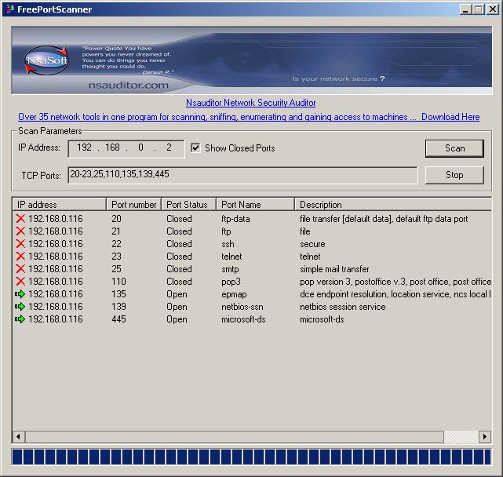The width and height of the screenshot is (503, 477).
Task: Halt the scan with the Stop button
Action: tap(454, 175)
